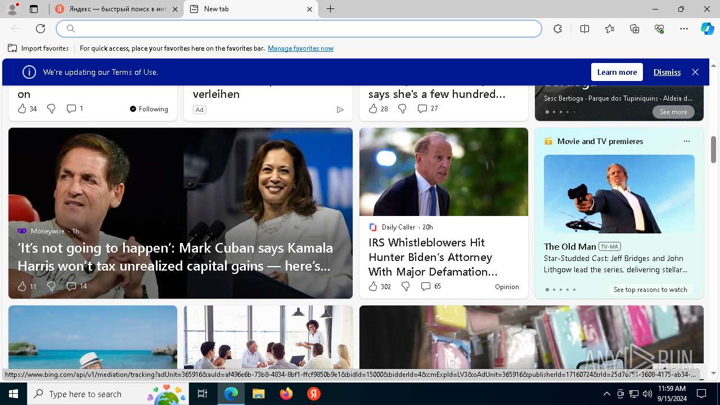Click Learn more on Terms banner
The height and width of the screenshot is (405, 720).
coord(617,72)
